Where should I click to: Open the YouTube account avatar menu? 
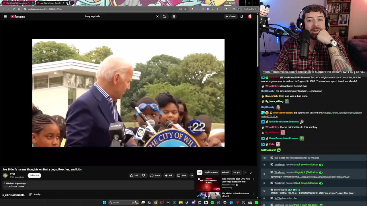click(x=250, y=16)
